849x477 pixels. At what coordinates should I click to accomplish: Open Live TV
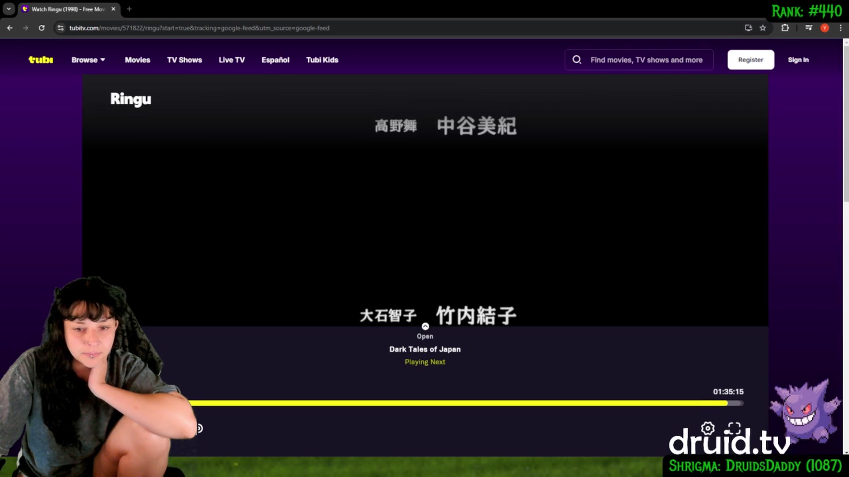232,60
